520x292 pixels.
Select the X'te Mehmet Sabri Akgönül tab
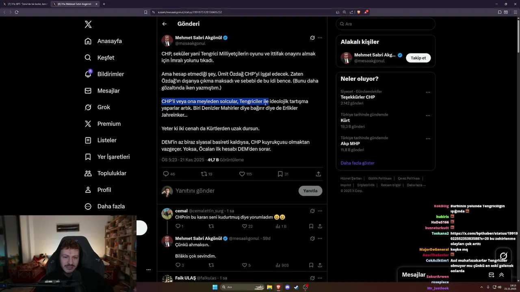pyautogui.click(x=75, y=4)
